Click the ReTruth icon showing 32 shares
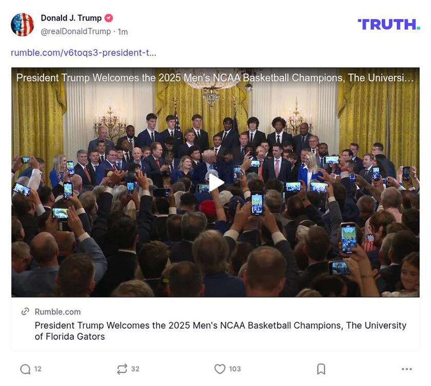Image resolution: width=431 pixels, height=386 pixels. [121, 369]
